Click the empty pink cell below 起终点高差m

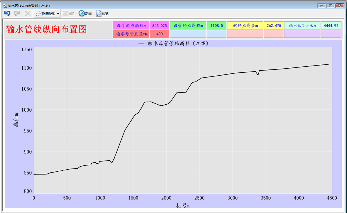tap(245, 34)
